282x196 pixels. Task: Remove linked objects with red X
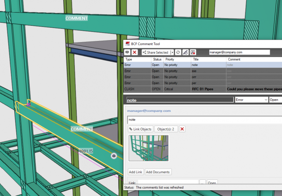click(x=182, y=129)
